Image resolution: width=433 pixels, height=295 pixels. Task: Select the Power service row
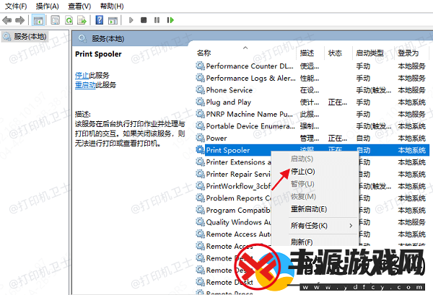[x=312, y=138]
